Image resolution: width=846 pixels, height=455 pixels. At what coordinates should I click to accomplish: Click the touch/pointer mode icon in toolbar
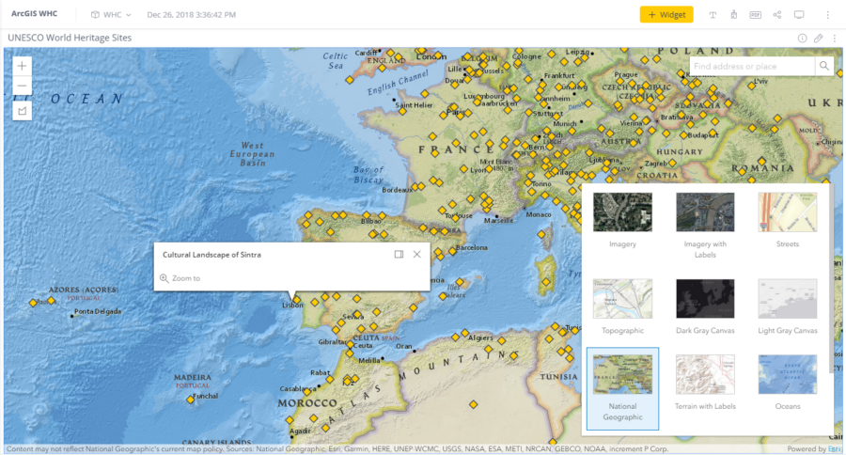734,15
